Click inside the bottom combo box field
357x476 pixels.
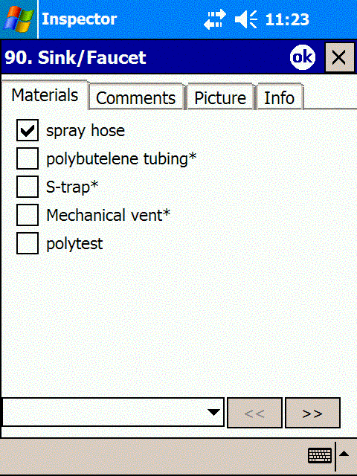tap(113, 412)
